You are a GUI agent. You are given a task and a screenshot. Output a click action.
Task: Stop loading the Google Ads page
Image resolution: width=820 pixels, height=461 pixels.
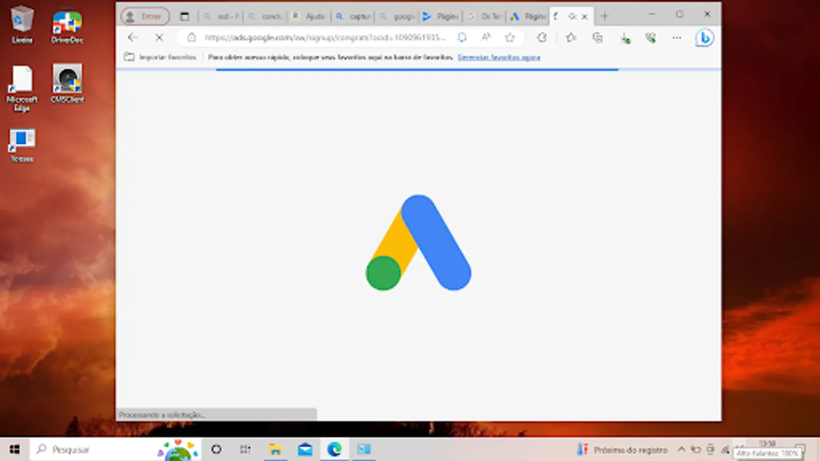tap(159, 37)
